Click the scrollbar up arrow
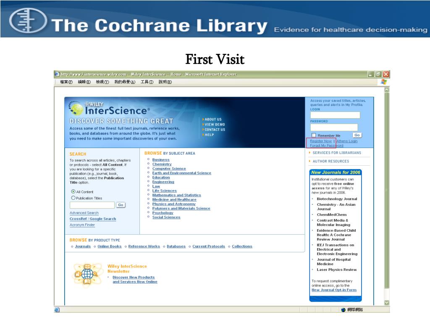The image size is (430, 323). (x=387, y=90)
